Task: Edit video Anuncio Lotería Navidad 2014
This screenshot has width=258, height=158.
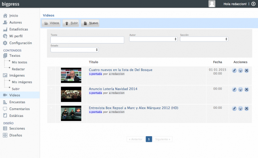Action: click(234, 89)
